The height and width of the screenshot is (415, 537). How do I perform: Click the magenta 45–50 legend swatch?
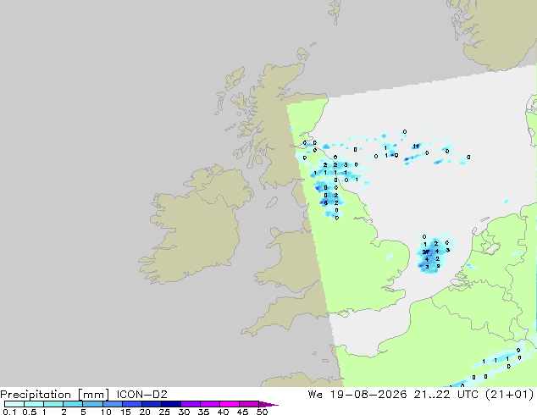pos(249,404)
